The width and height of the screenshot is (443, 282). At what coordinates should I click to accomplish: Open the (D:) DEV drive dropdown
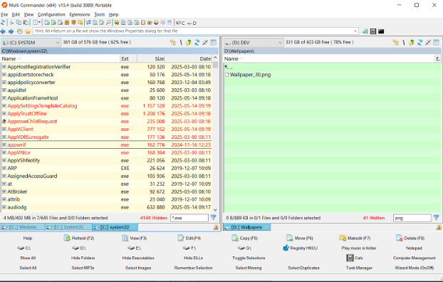click(254, 43)
